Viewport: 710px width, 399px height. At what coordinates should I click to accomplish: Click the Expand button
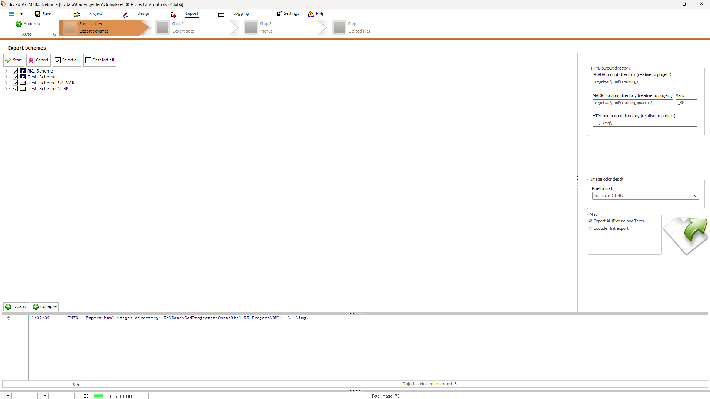tap(16, 307)
